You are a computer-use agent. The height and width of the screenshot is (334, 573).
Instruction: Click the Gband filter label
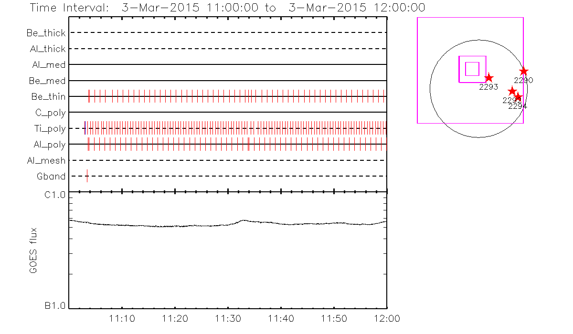coord(51,177)
